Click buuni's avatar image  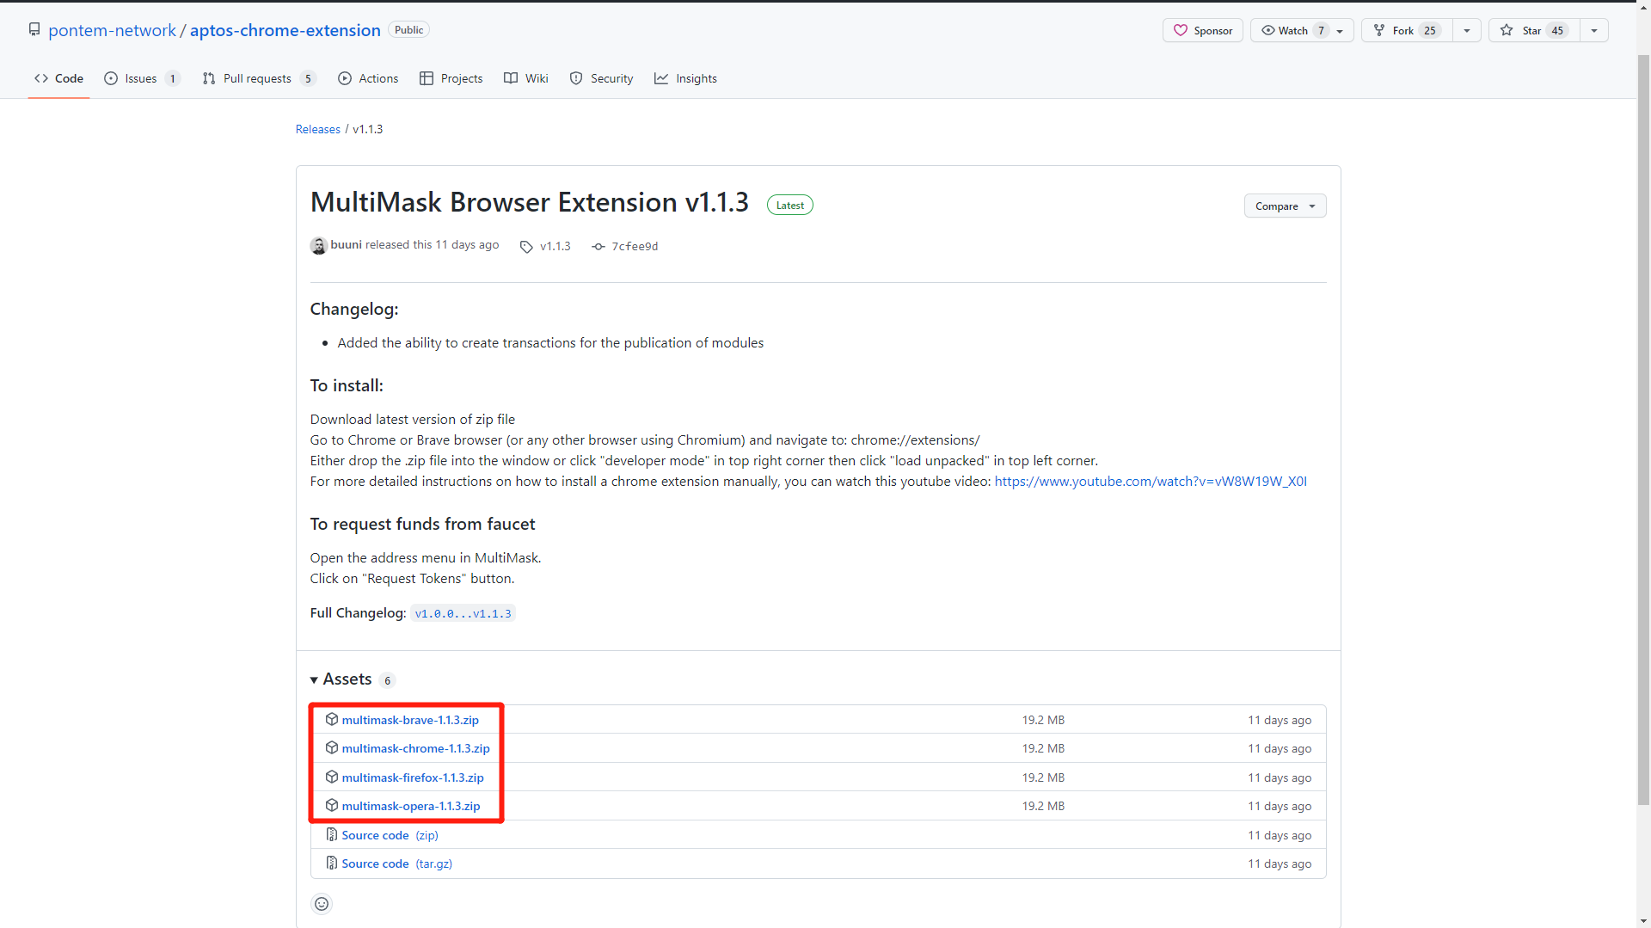coord(319,246)
